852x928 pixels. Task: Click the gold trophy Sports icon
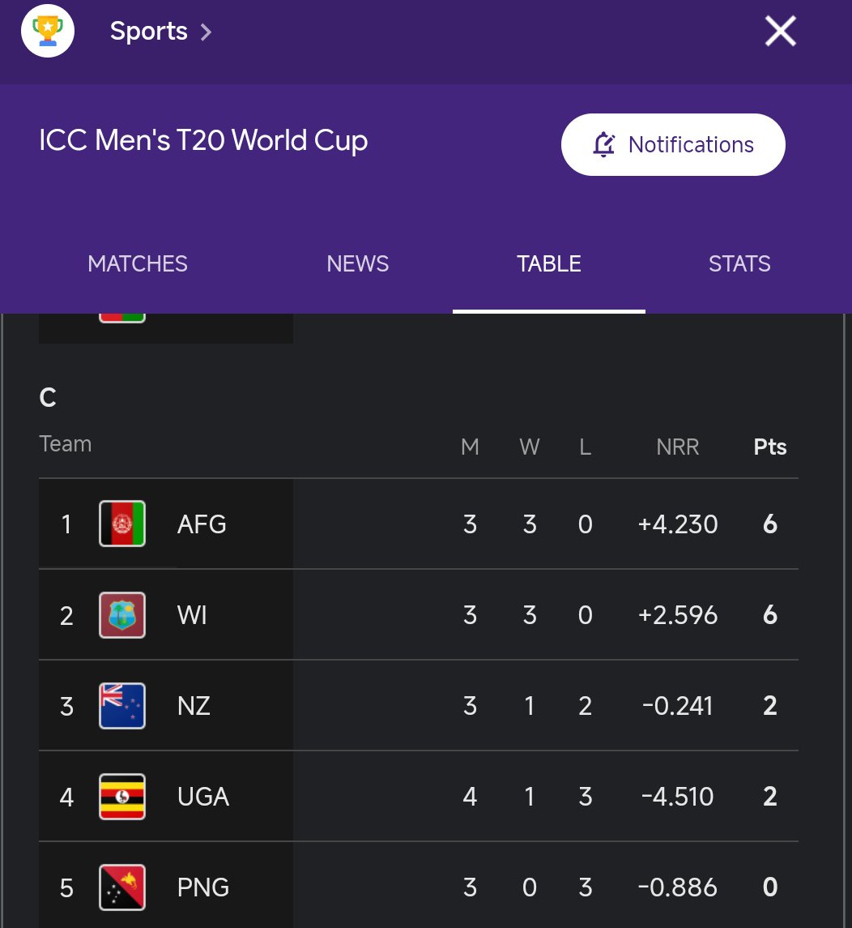coord(47,31)
